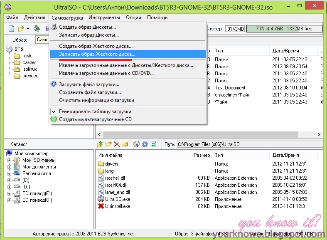The width and height of the screenshot is (327, 240).
Task: Click the Open CD/DVD drive toolbar icon
Action: point(37,28)
